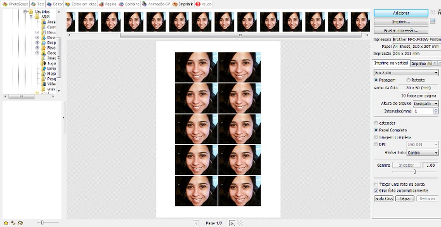Screen dimensions: 441x227
Task: Select the Área folder icon
Action: point(43,22)
